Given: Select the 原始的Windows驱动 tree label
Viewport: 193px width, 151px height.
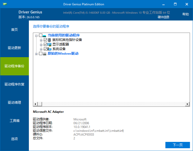Looking at the screenshot, I should [x=63, y=53].
